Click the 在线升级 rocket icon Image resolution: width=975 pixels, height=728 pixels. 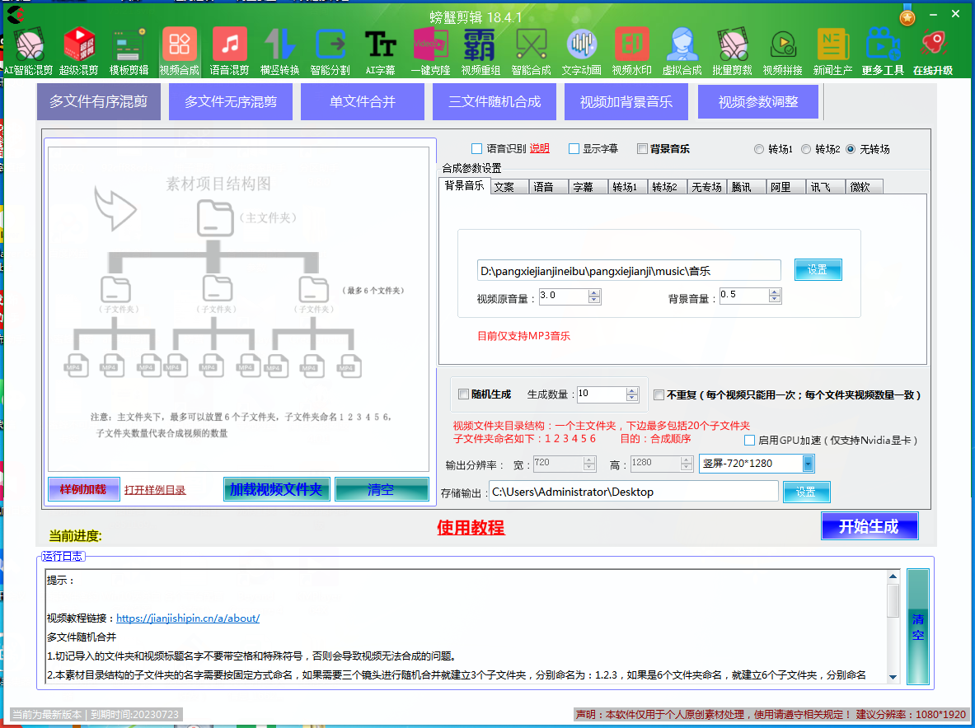pos(933,52)
